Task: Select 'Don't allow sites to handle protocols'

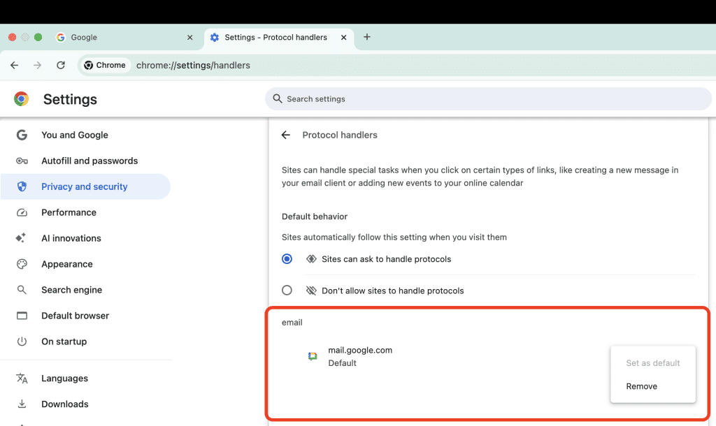Action: click(x=287, y=291)
